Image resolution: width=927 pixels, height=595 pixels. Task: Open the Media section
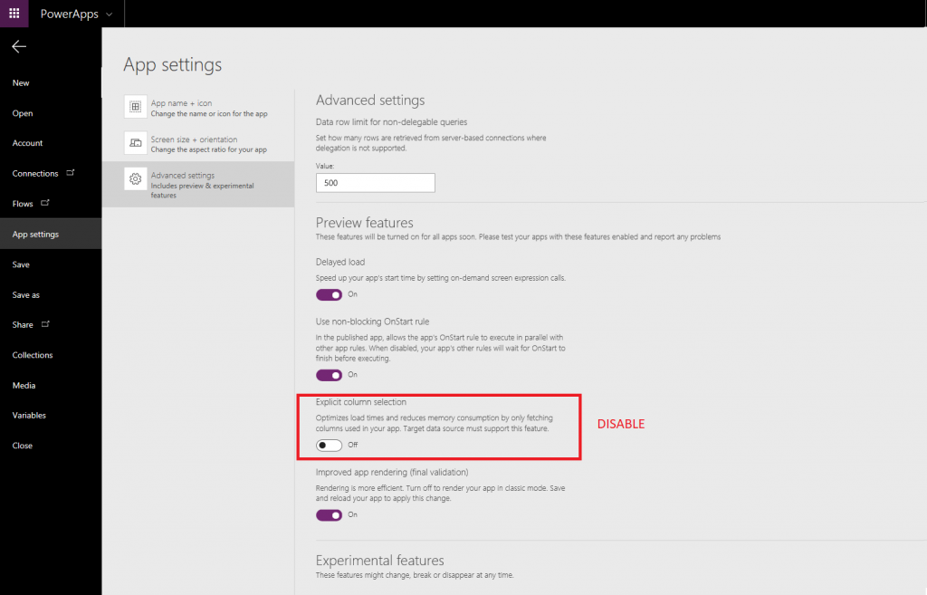coord(27,385)
